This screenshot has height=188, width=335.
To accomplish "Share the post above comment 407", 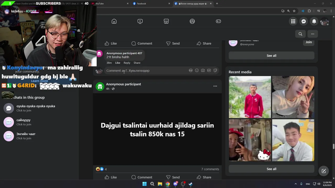I will pyautogui.click(x=204, y=43).
